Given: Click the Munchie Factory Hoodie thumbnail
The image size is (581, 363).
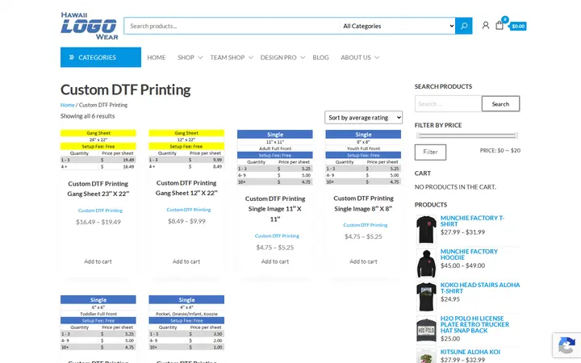Looking at the screenshot, I should [426, 263].
